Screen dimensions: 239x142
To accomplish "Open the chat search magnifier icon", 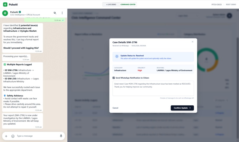I will (55, 13).
